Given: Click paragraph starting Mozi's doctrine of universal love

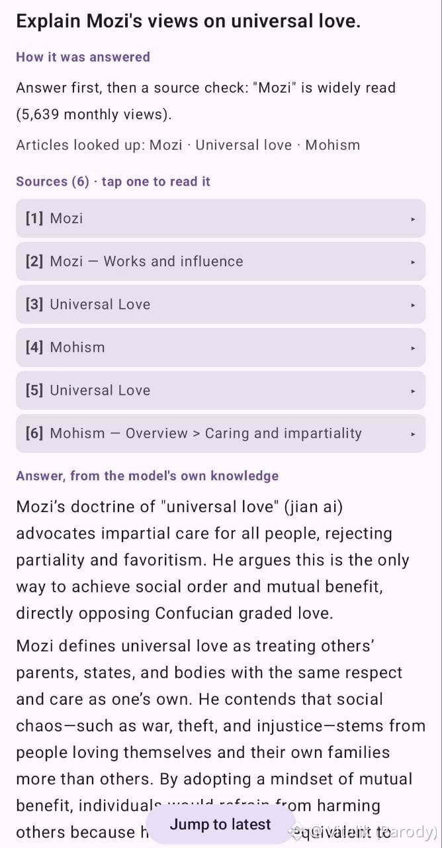Looking at the screenshot, I should click(x=213, y=560).
